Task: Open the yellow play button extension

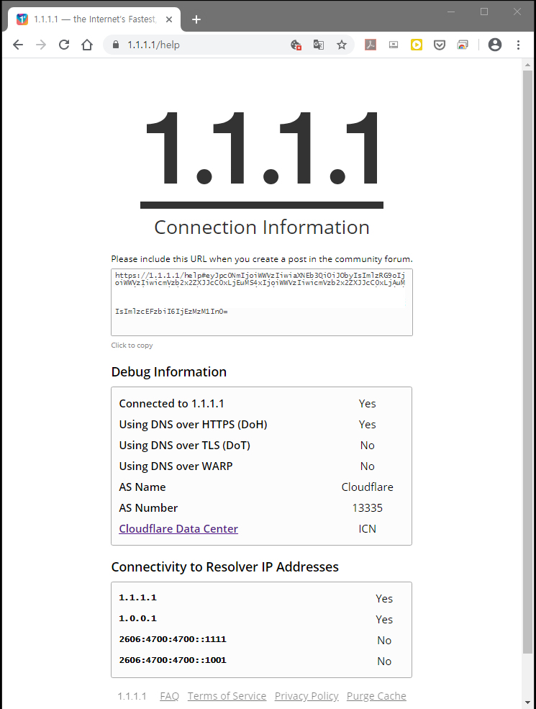Action: click(417, 45)
